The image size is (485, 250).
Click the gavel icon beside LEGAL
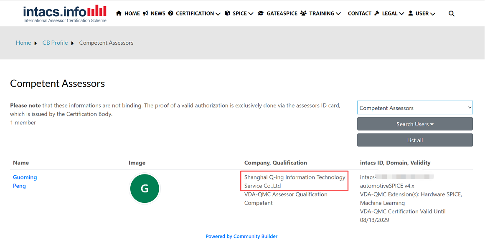(377, 13)
